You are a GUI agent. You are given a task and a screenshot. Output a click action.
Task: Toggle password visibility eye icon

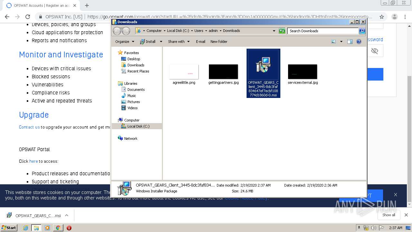374,51
